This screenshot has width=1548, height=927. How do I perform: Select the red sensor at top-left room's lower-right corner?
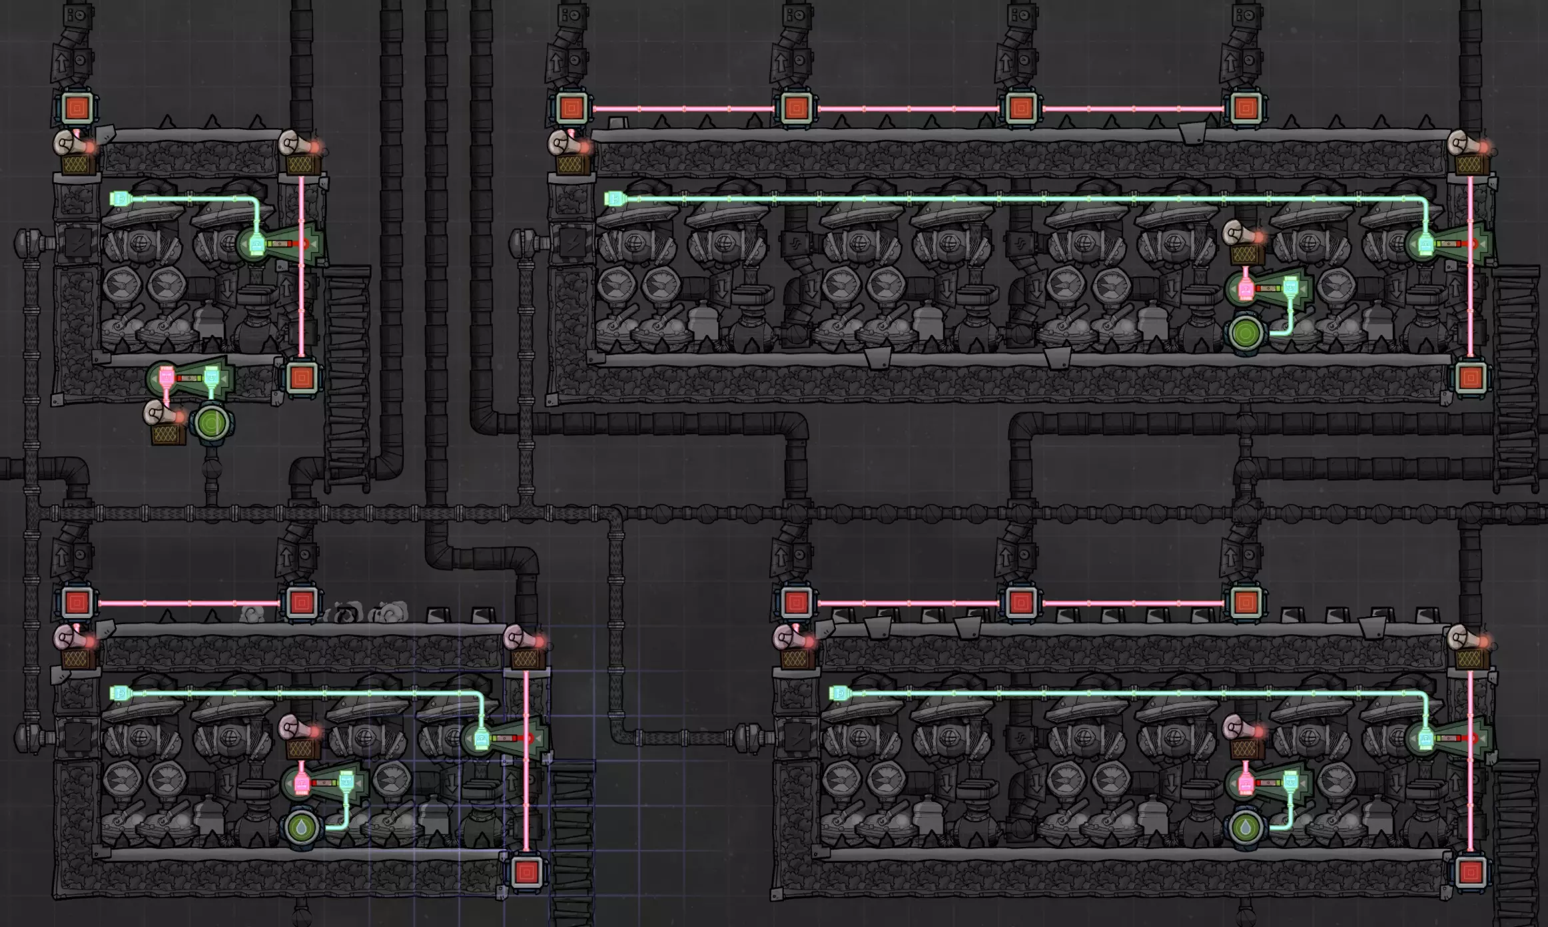point(301,378)
